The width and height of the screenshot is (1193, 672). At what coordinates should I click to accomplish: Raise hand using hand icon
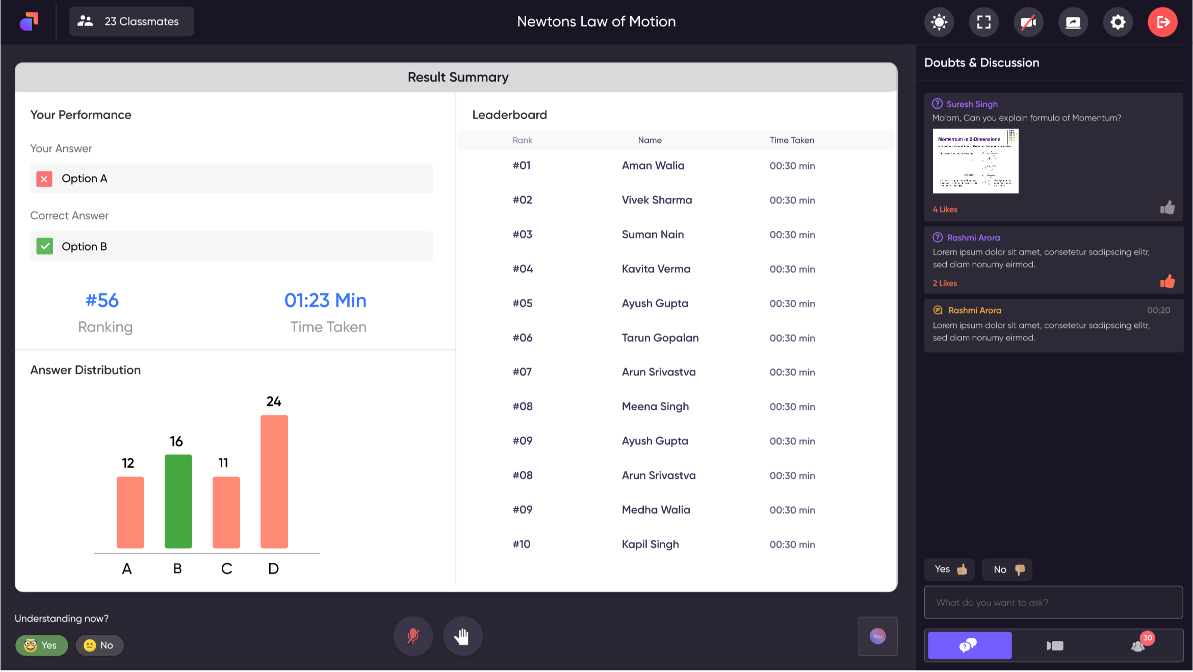462,636
